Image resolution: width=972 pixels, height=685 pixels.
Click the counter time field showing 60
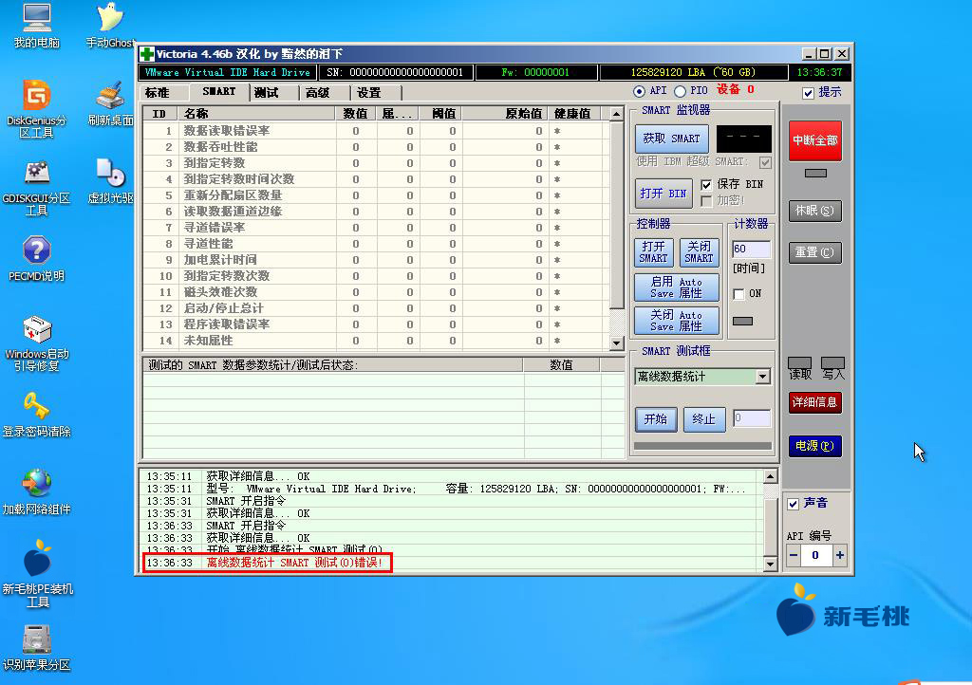click(751, 249)
